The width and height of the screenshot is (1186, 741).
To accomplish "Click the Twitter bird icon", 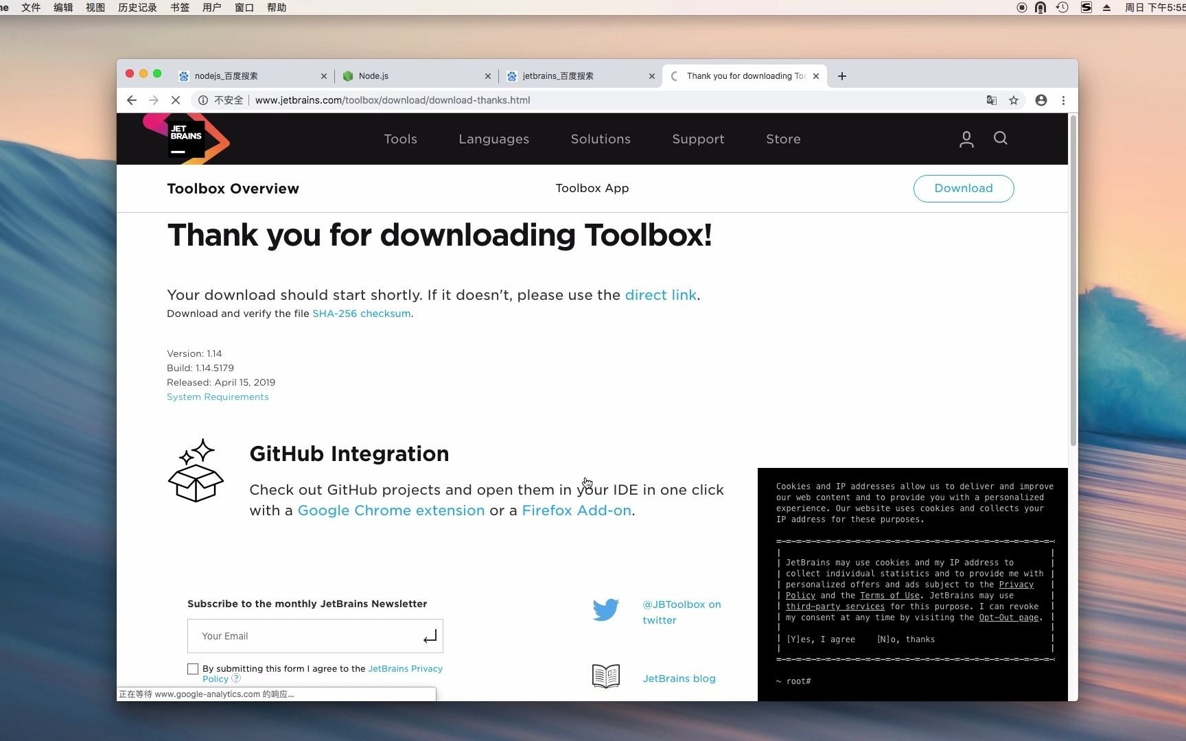I will (x=606, y=610).
